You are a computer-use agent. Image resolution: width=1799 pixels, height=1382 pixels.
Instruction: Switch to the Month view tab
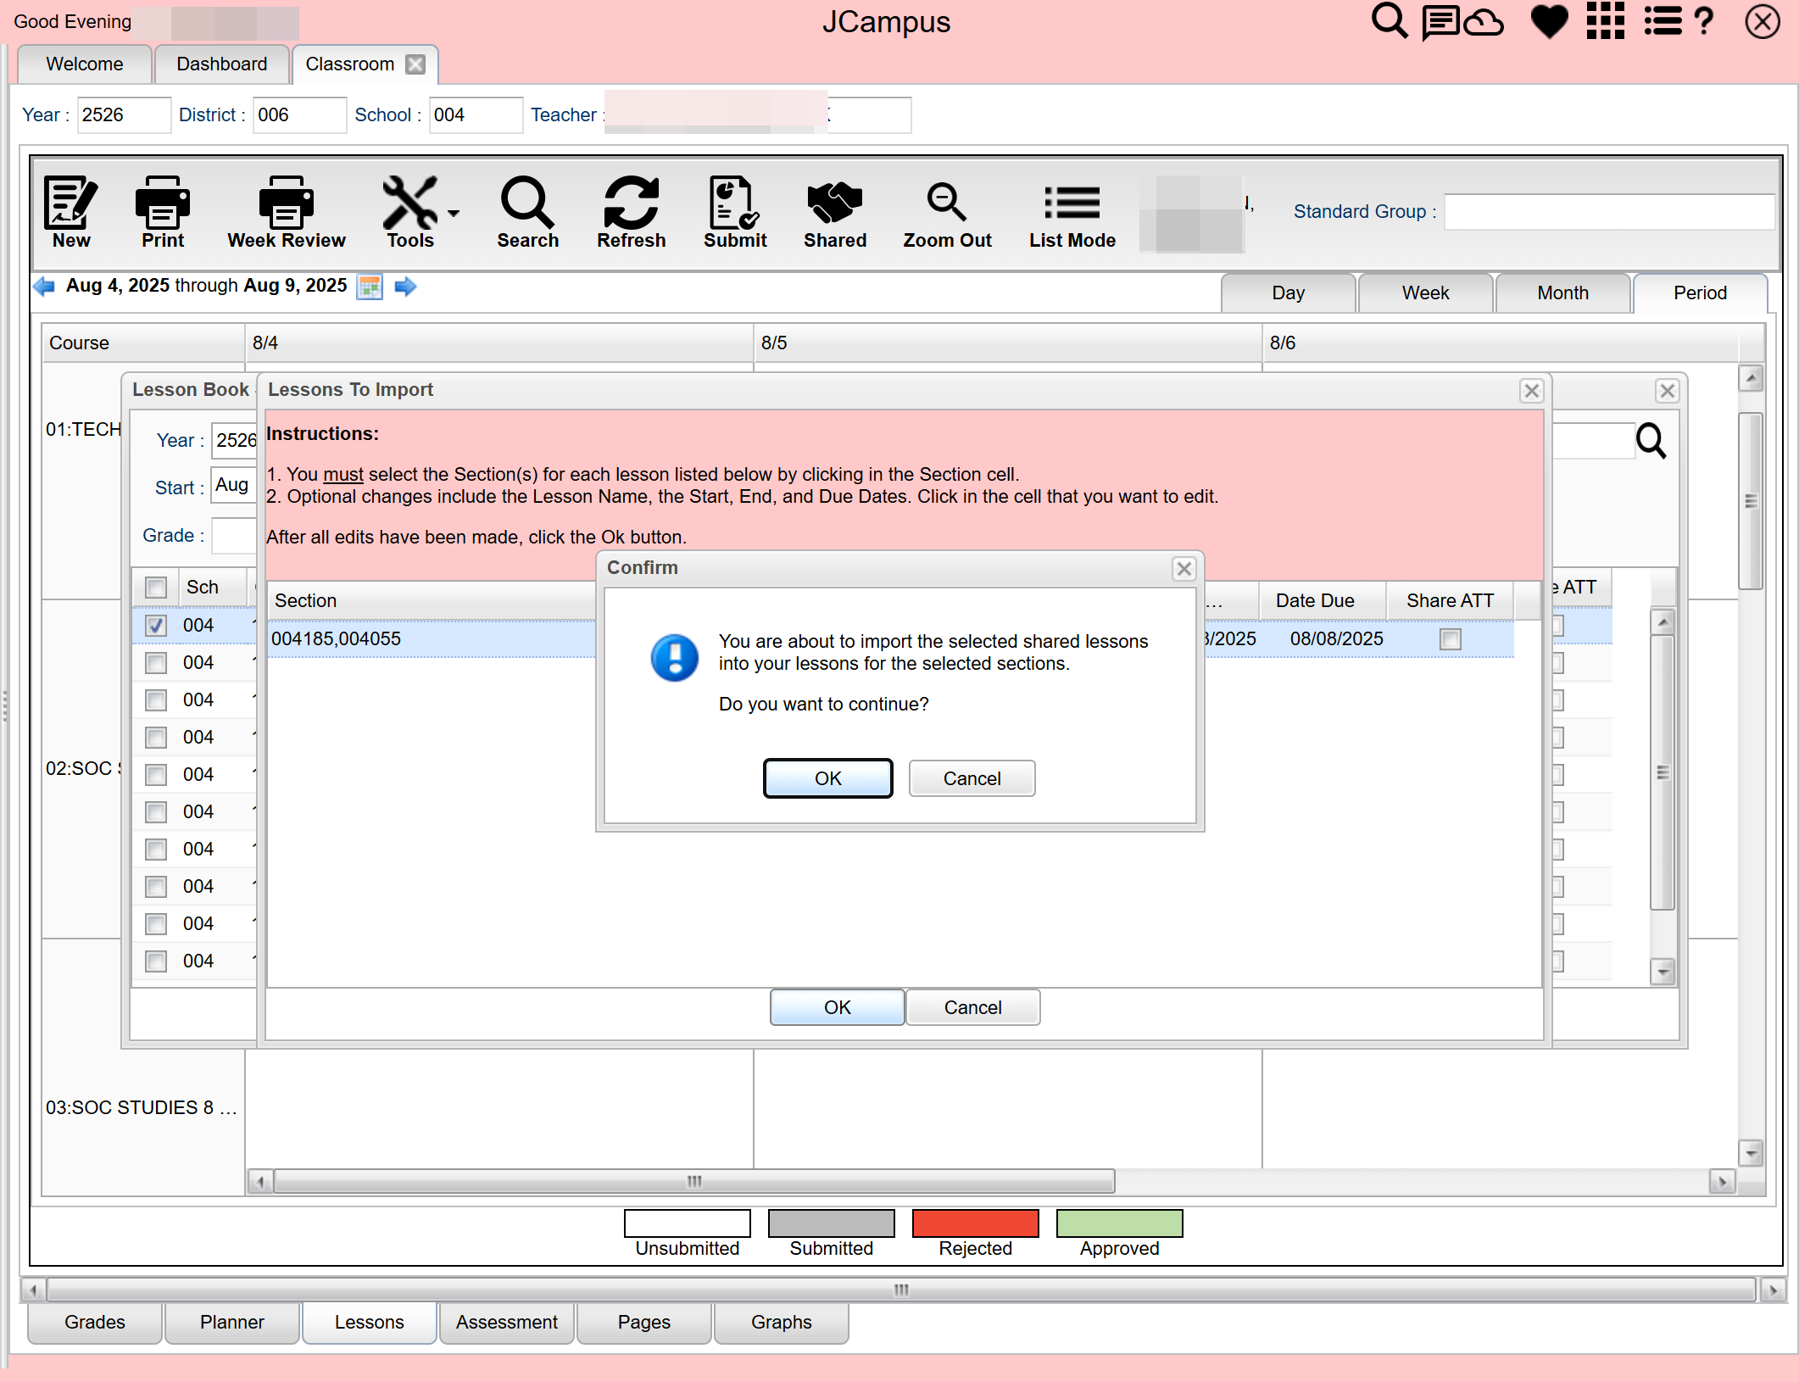[x=1562, y=293]
